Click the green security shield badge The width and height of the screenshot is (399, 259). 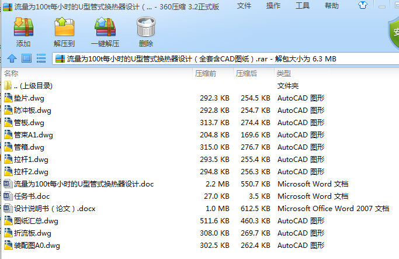point(393,33)
